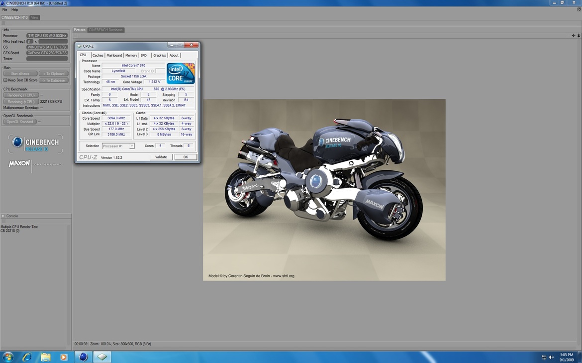This screenshot has height=363, width=582.
Task: Toggle the Console checkbox
Action: click(3, 216)
